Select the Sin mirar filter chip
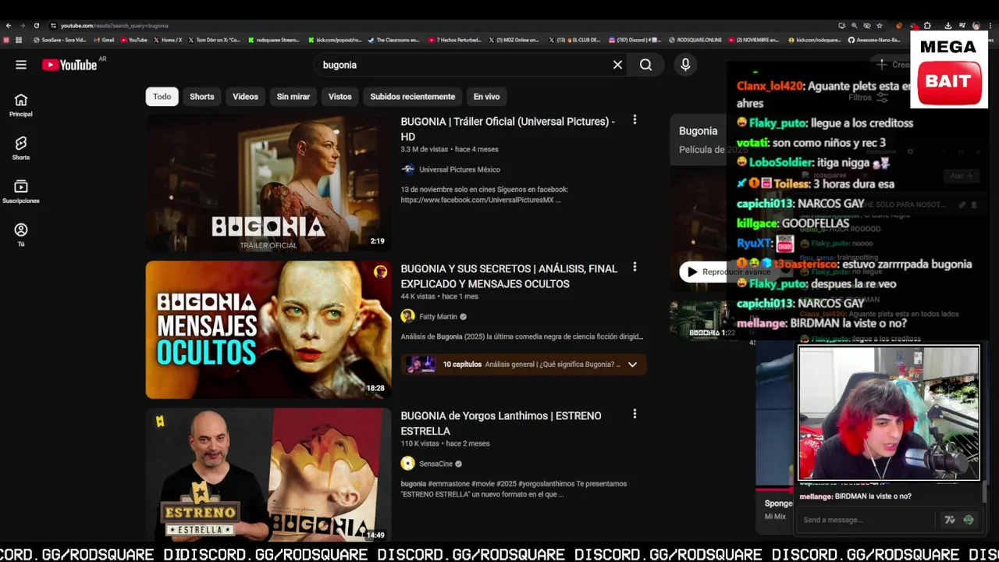Screen dimensions: 999x562 pyautogui.click(x=293, y=97)
